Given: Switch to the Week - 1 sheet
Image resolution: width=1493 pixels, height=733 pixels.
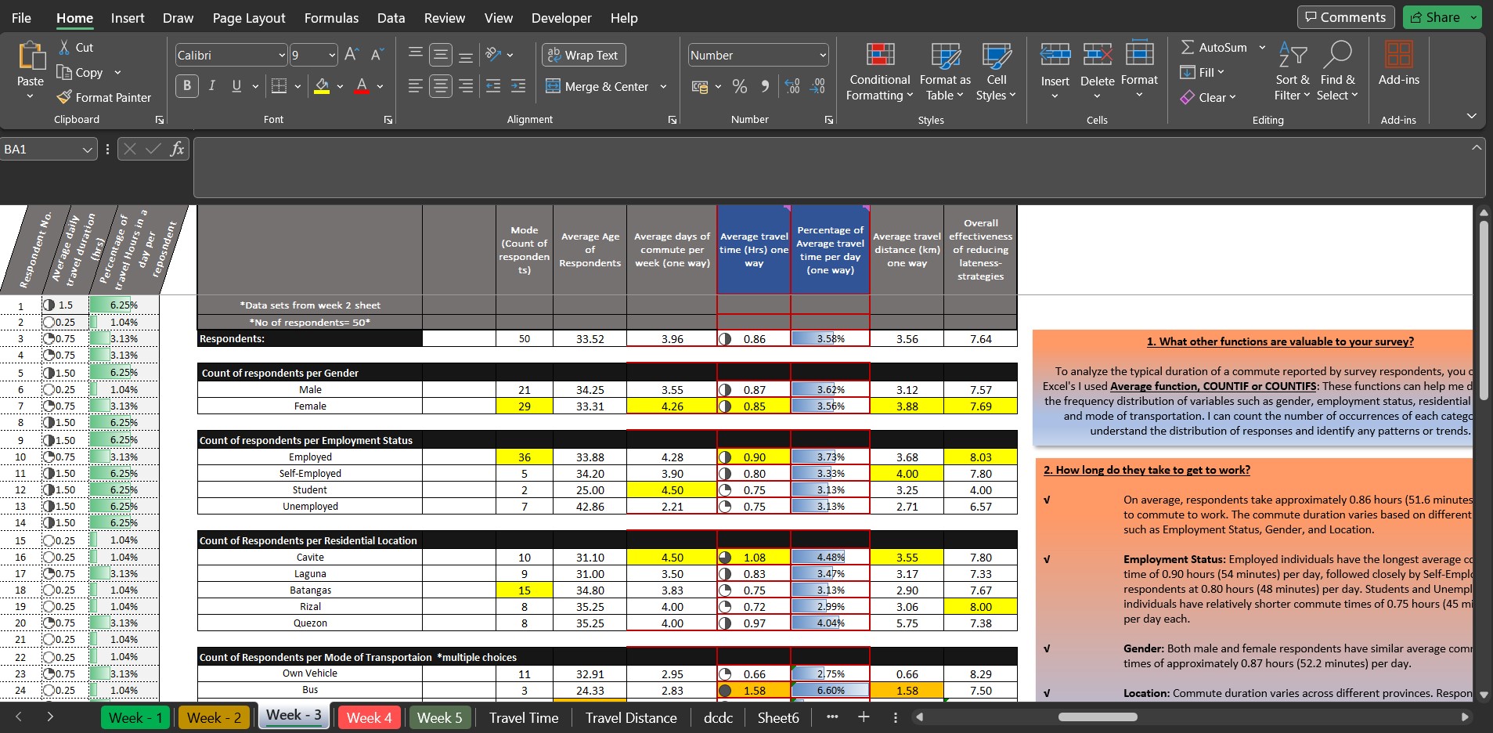Looking at the screenshot, I should (135, 717).
